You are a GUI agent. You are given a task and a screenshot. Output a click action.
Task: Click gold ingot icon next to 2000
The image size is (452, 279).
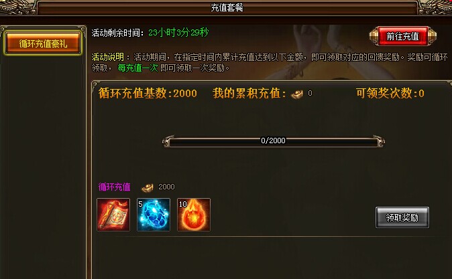tap(148, 187)
